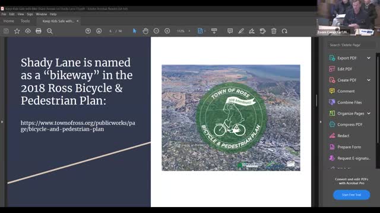Go to next page arrow
Image resolution: width=380 pixels, height=213 pixels.
[x=99, y=31]
